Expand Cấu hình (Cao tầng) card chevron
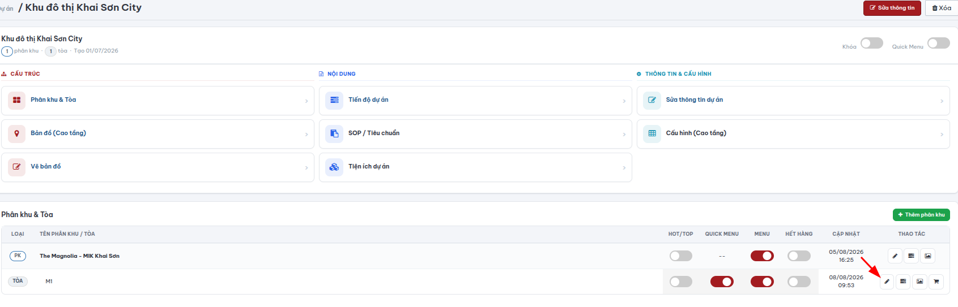Screen dimensions: 958x307 pyautogui.click(x=942, y=135)
